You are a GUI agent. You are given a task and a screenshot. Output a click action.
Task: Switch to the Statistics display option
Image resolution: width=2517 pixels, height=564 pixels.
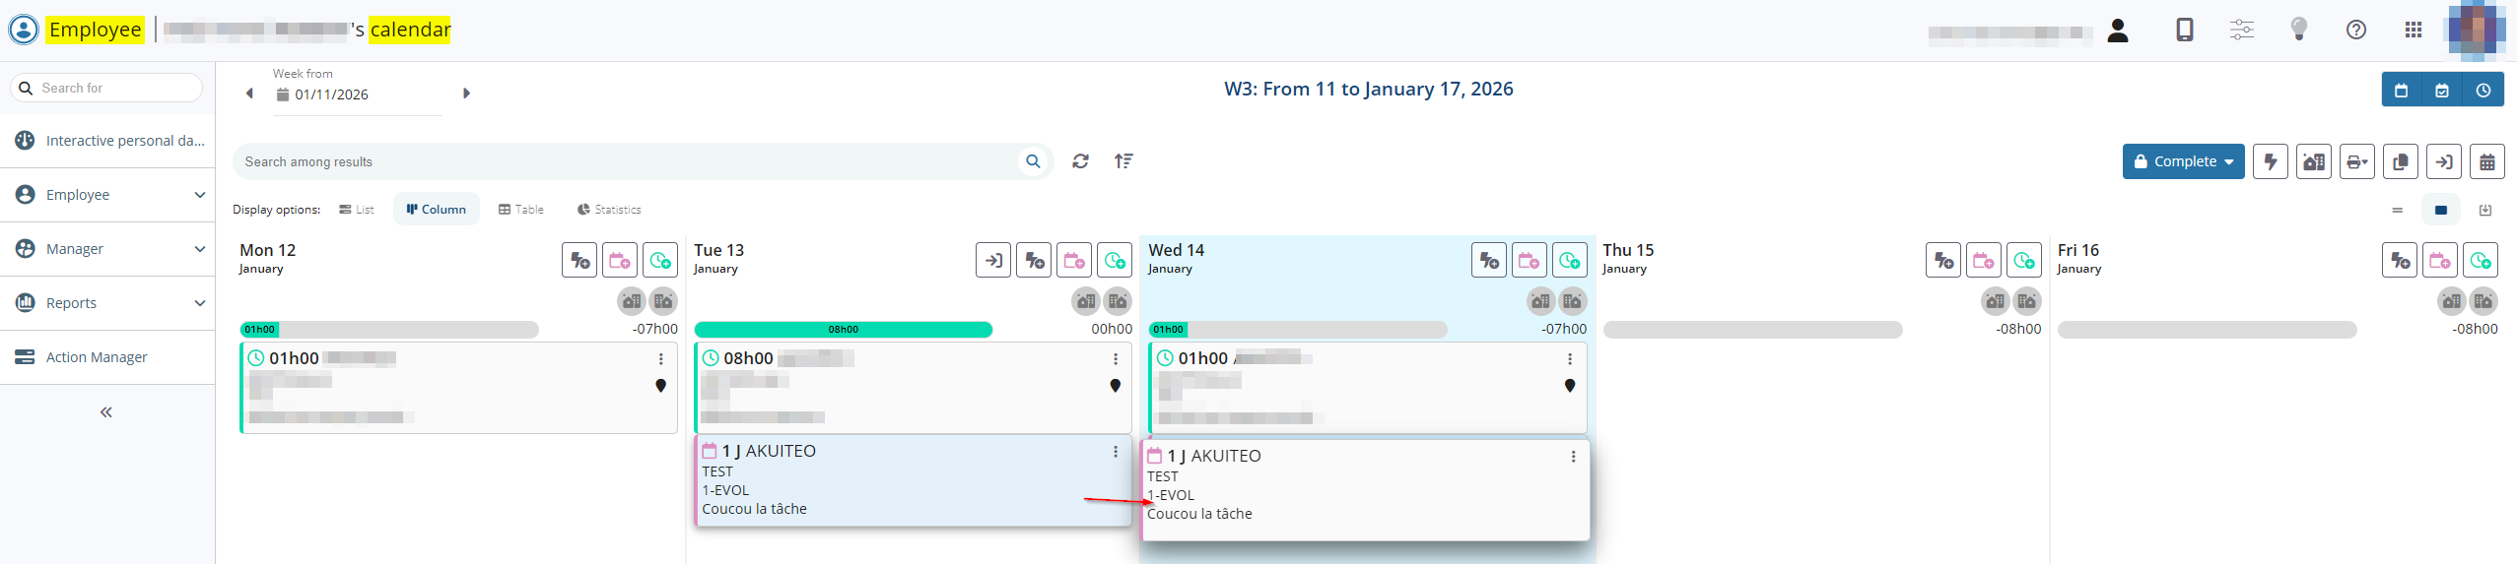coord(609,210)
